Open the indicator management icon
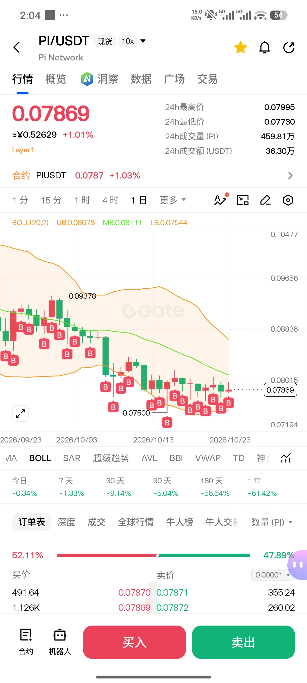Viewport: 307px width, 683px height. pyautogui.click(x=286, y=458)
